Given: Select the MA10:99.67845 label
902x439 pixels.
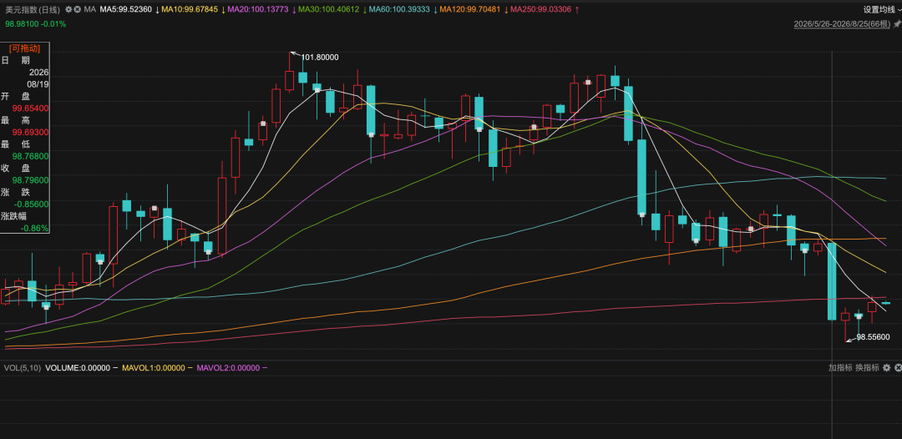Looking at the screenshot, I should (x=190, y=10).
